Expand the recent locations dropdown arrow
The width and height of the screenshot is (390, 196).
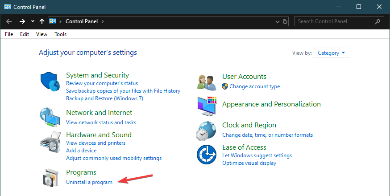click(33, 21)
